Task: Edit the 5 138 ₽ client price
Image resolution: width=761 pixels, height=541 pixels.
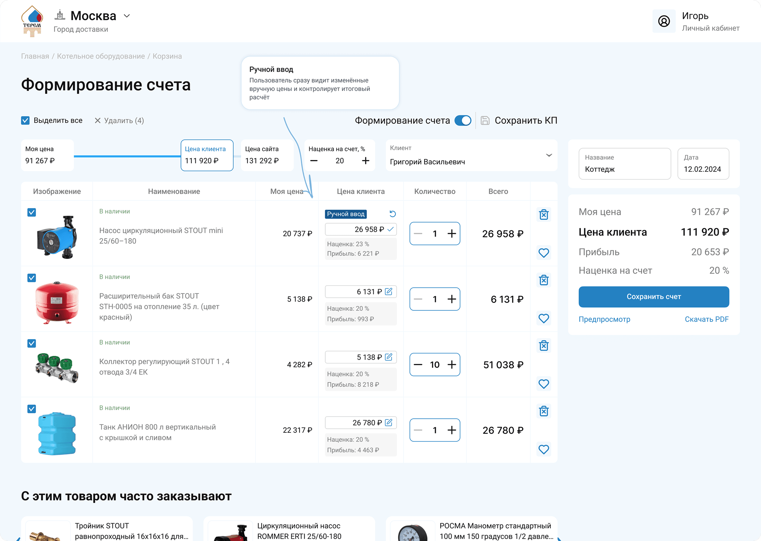Action: [389, 357]
